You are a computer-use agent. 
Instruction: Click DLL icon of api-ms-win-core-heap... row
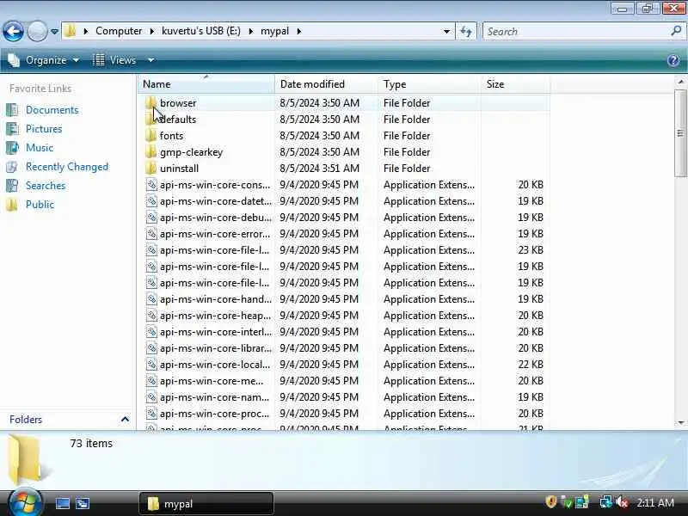(151, 316)
